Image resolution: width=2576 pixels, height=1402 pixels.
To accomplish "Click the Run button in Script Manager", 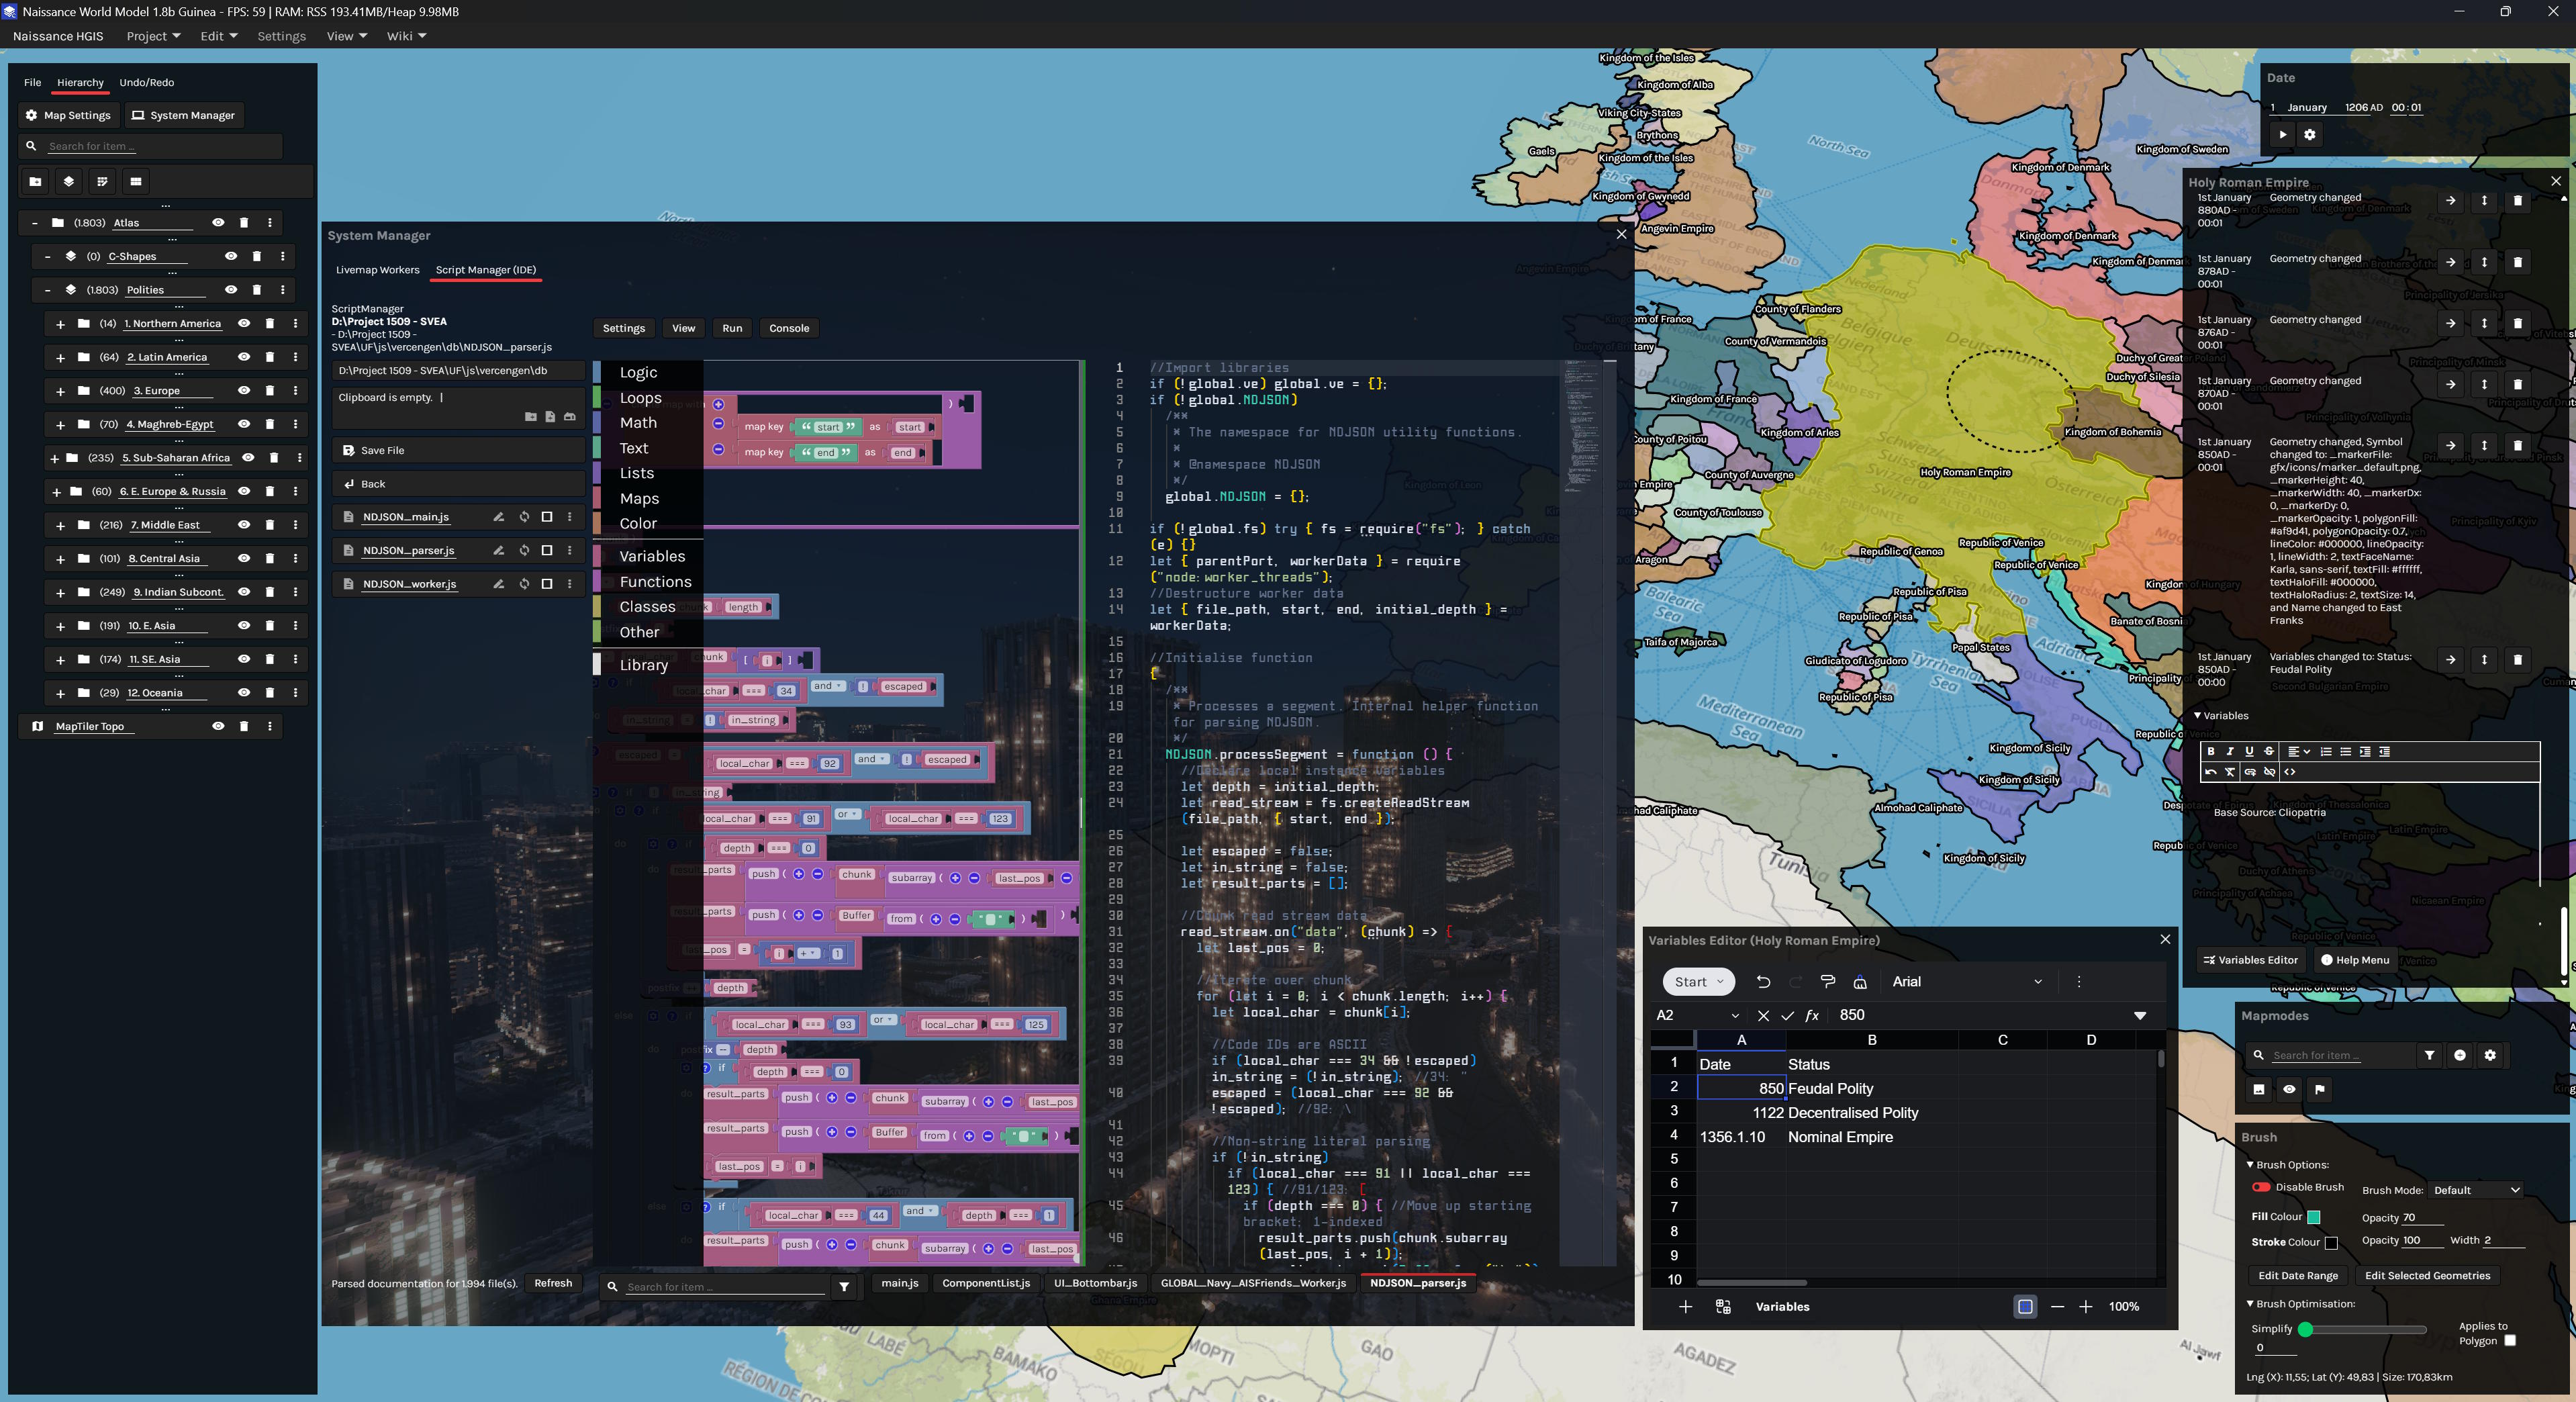I will tap(732, 328).
